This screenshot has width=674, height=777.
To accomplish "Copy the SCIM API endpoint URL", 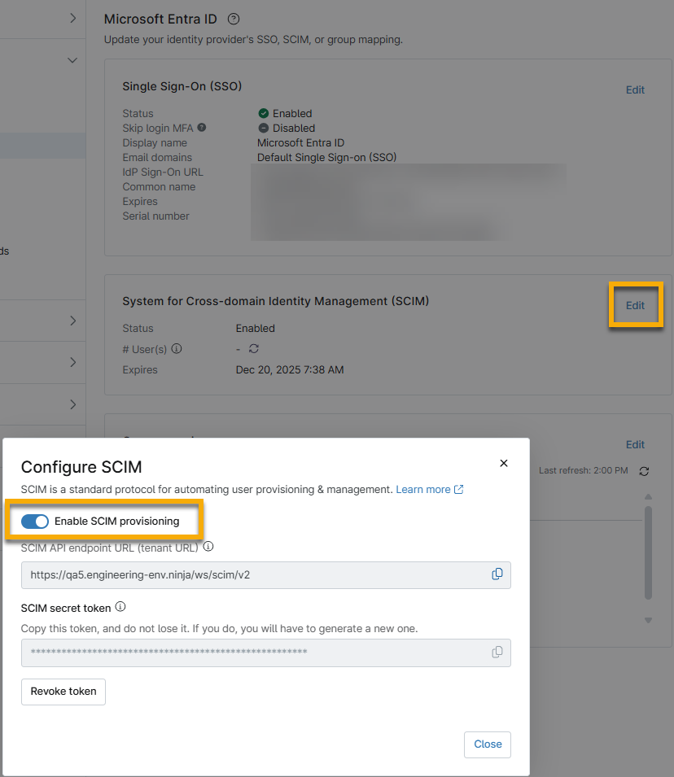I will tap(497, 574).
